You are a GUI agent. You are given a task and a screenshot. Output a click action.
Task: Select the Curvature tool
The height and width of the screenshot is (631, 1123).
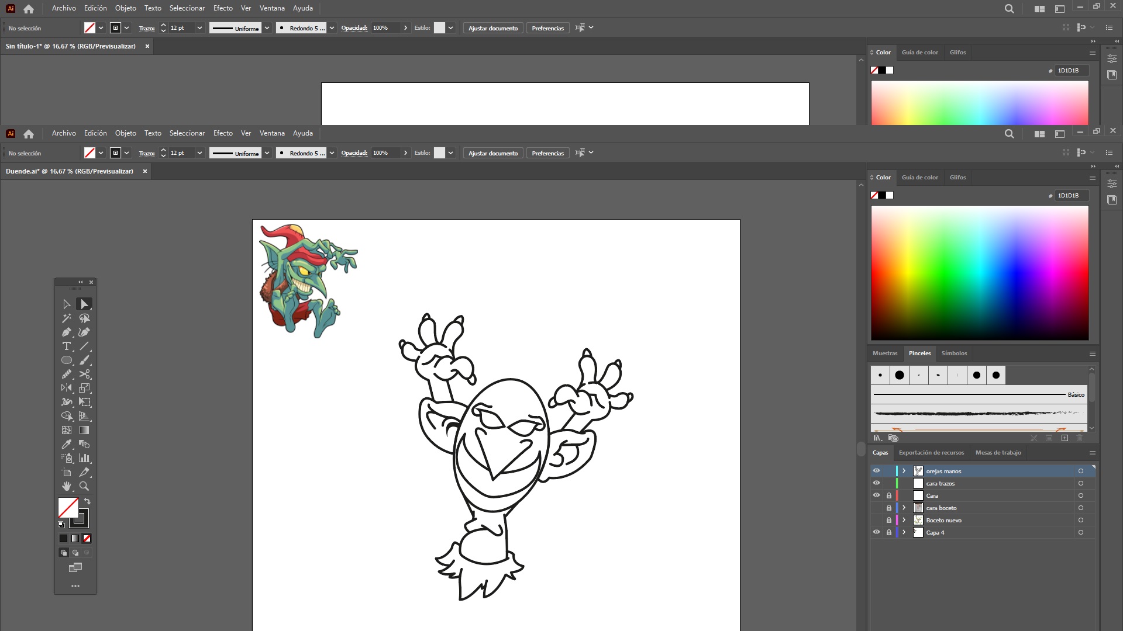pos(84,332)
